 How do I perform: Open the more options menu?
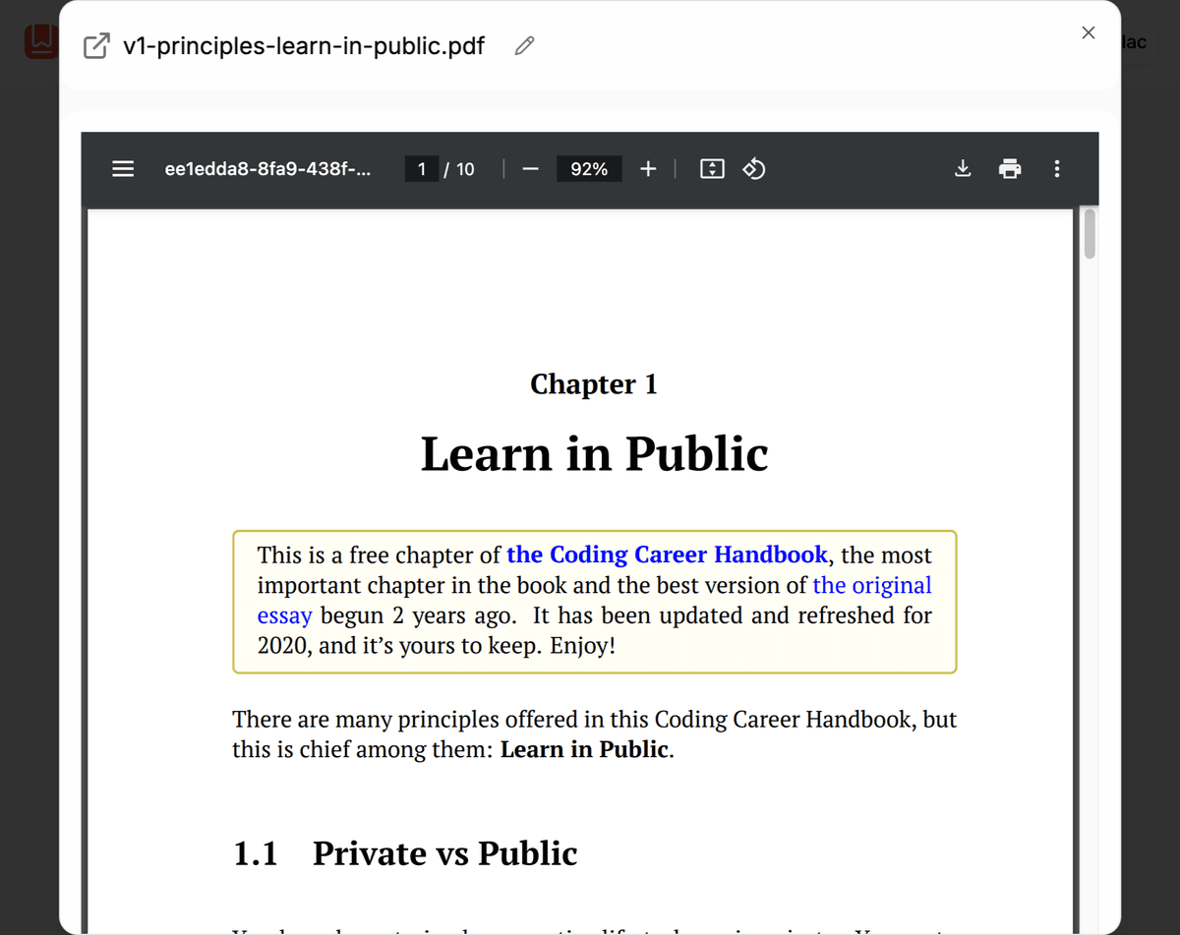[1056, 168]
